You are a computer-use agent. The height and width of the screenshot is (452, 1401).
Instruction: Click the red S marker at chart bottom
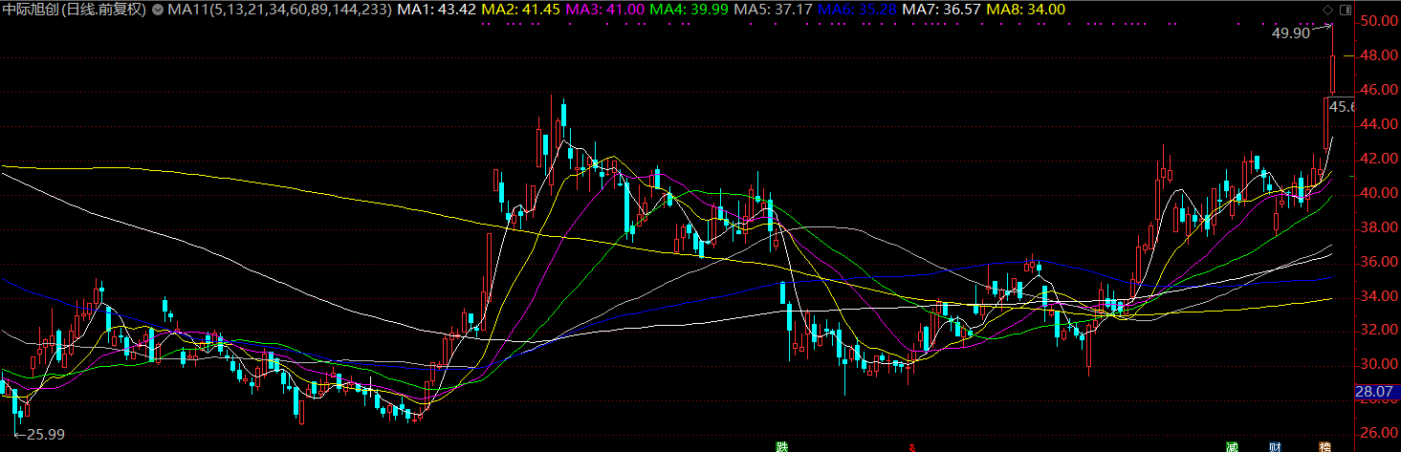click(910, 446)
